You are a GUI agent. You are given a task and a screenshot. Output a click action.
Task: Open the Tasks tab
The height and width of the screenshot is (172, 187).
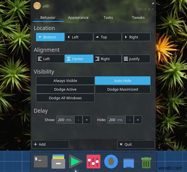point(108,18)
